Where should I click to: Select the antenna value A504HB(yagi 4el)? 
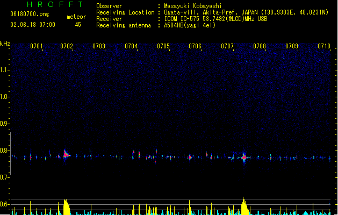[190, 25]
